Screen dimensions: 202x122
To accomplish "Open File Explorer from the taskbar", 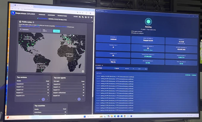I will pyautogui.click(x=112, y=116).
